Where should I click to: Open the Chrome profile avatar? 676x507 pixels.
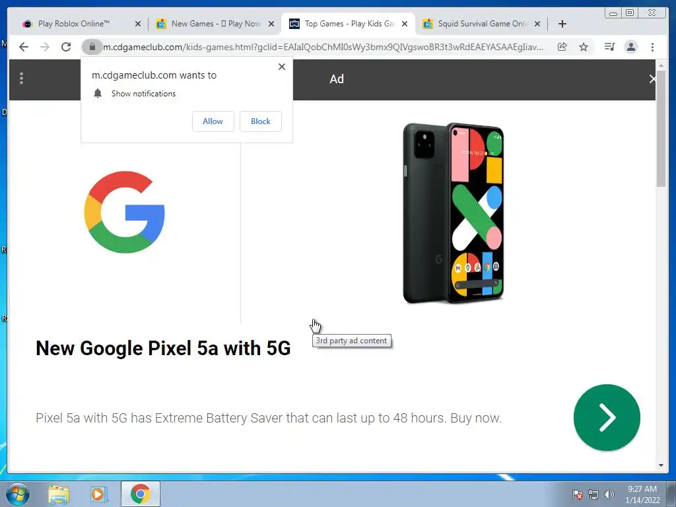(631, 47)
